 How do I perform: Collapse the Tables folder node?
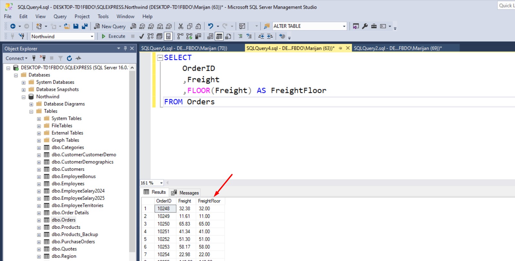pos(31,111)
